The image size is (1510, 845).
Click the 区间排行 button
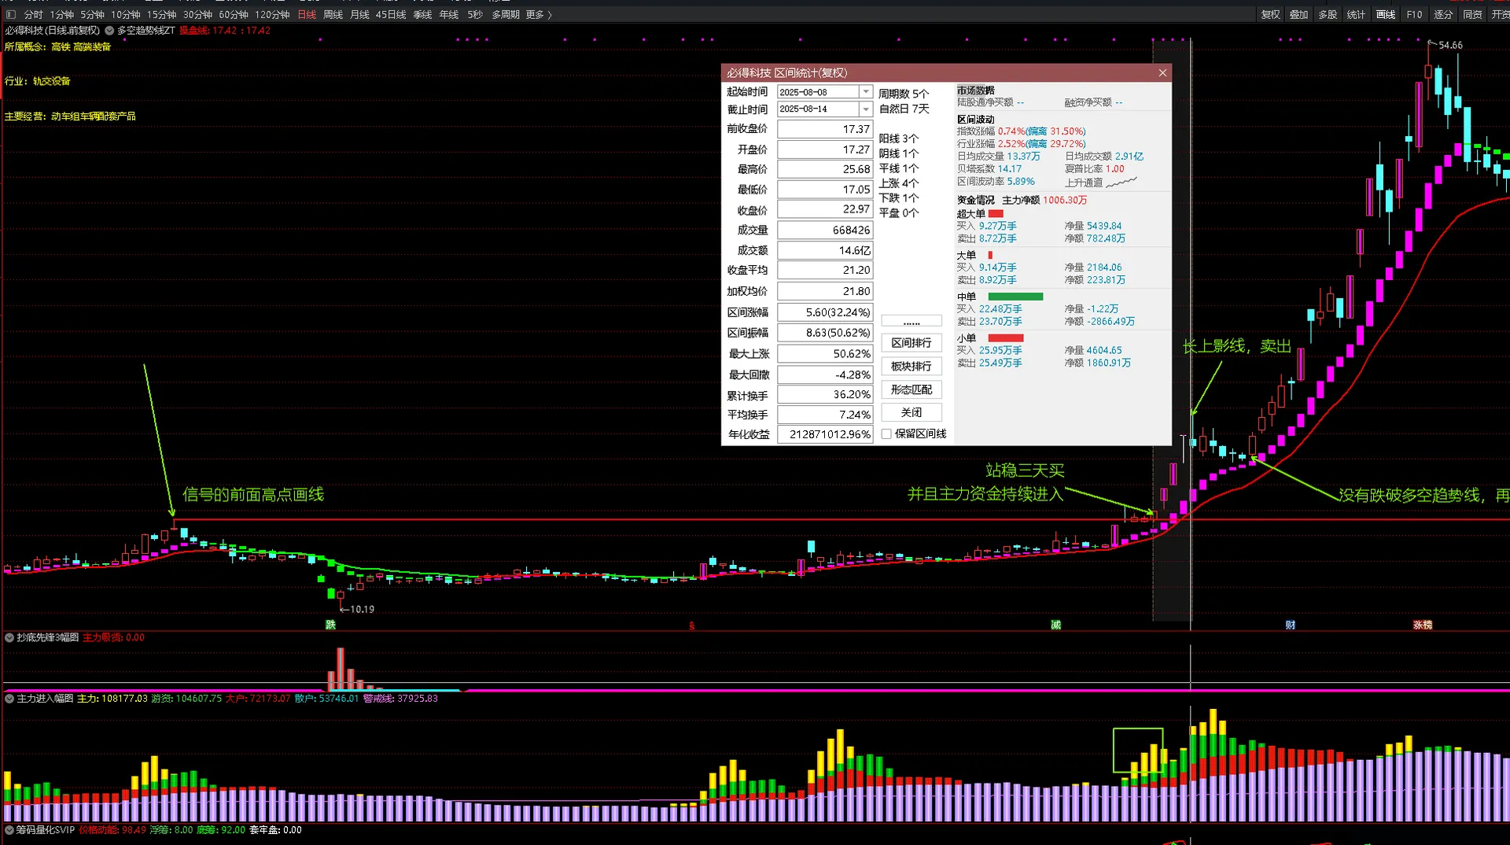pos(911,343)
